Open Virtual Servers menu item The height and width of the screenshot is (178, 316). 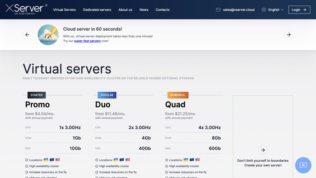64,9
